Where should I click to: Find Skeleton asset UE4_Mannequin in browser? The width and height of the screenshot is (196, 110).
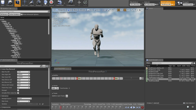pos(141,4)
